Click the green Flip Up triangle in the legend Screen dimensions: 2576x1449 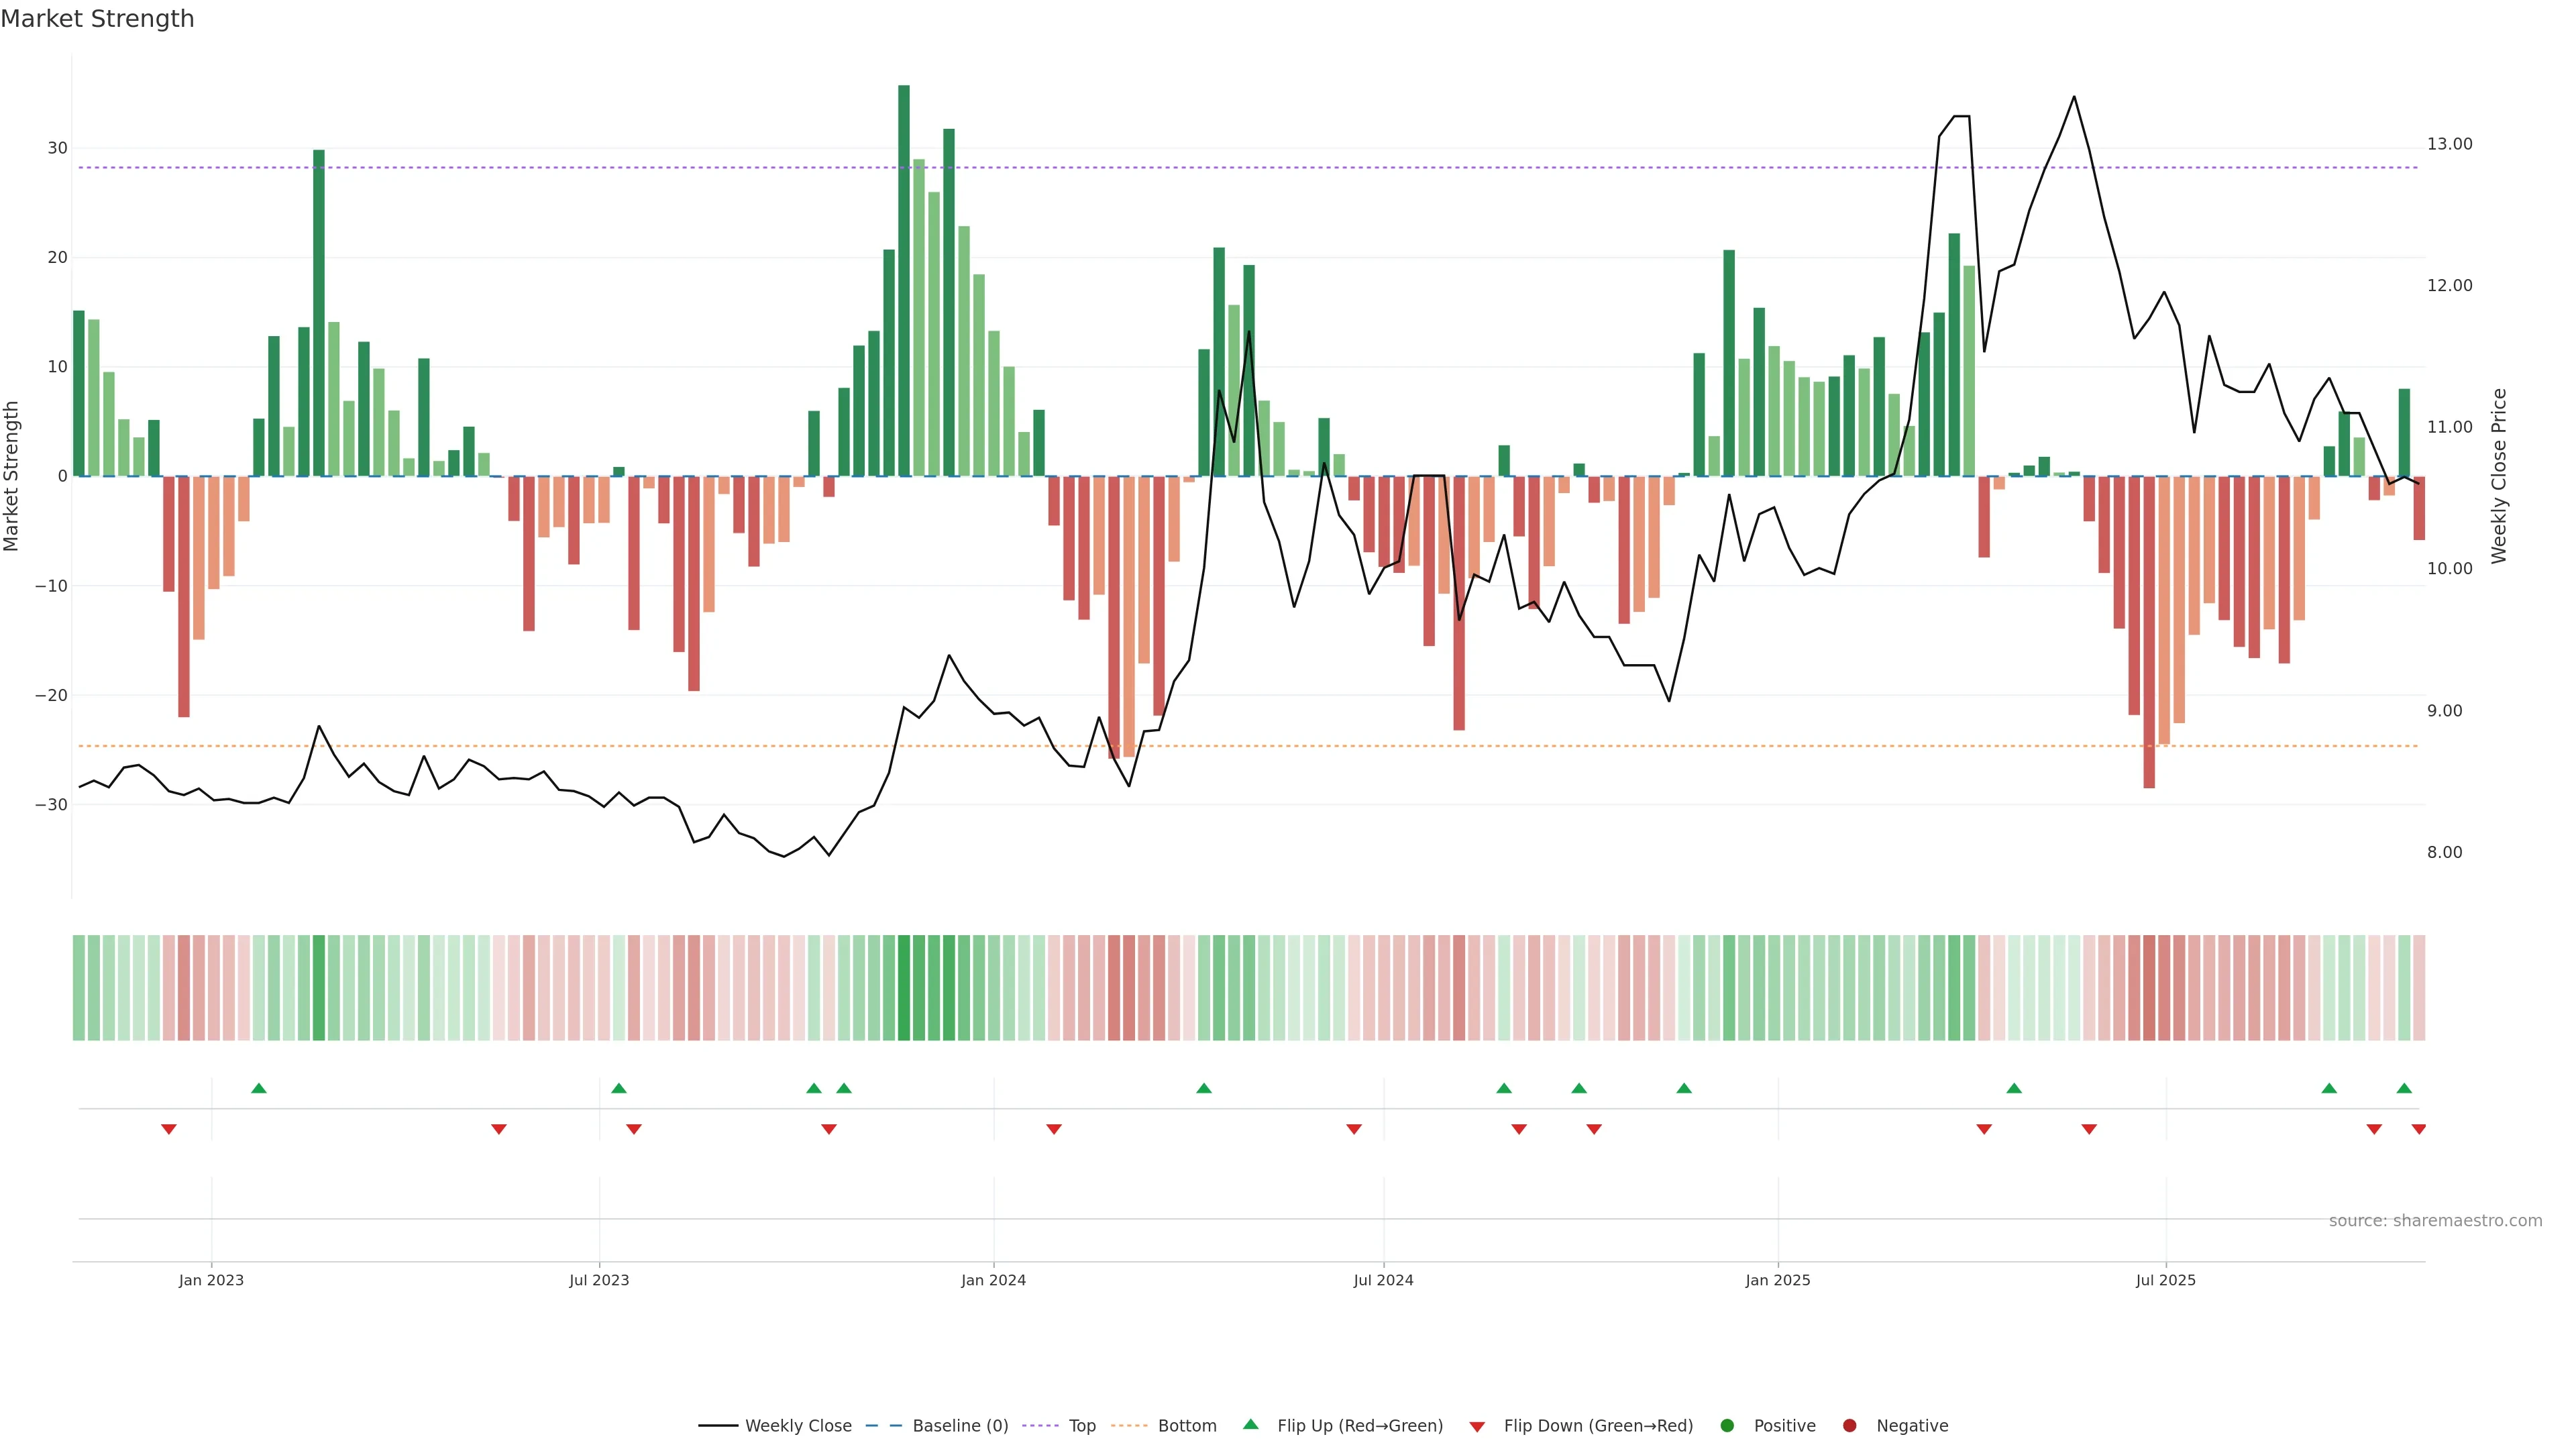click(1250, 1425)
